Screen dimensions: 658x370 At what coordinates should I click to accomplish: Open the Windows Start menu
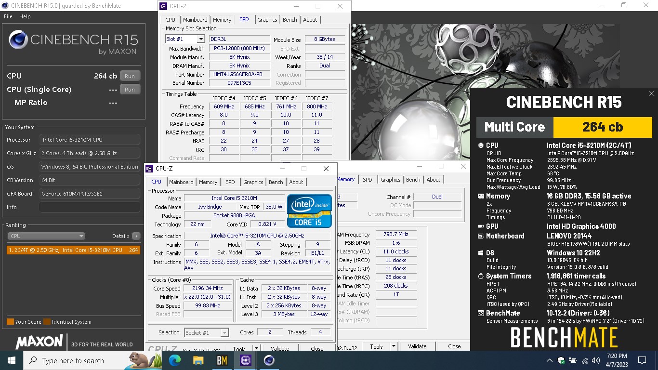(12, 360)
